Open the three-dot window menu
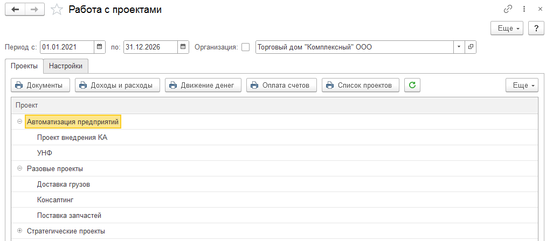Viewport: 546px width, 241px height. point(524,9)
